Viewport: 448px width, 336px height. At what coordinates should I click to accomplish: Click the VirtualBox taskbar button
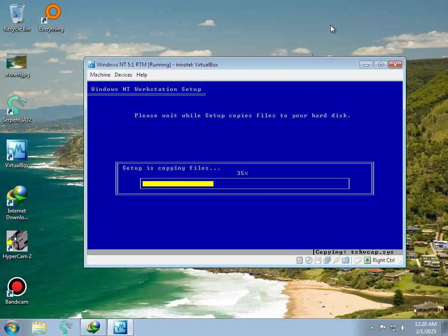[x=120, y=327]
